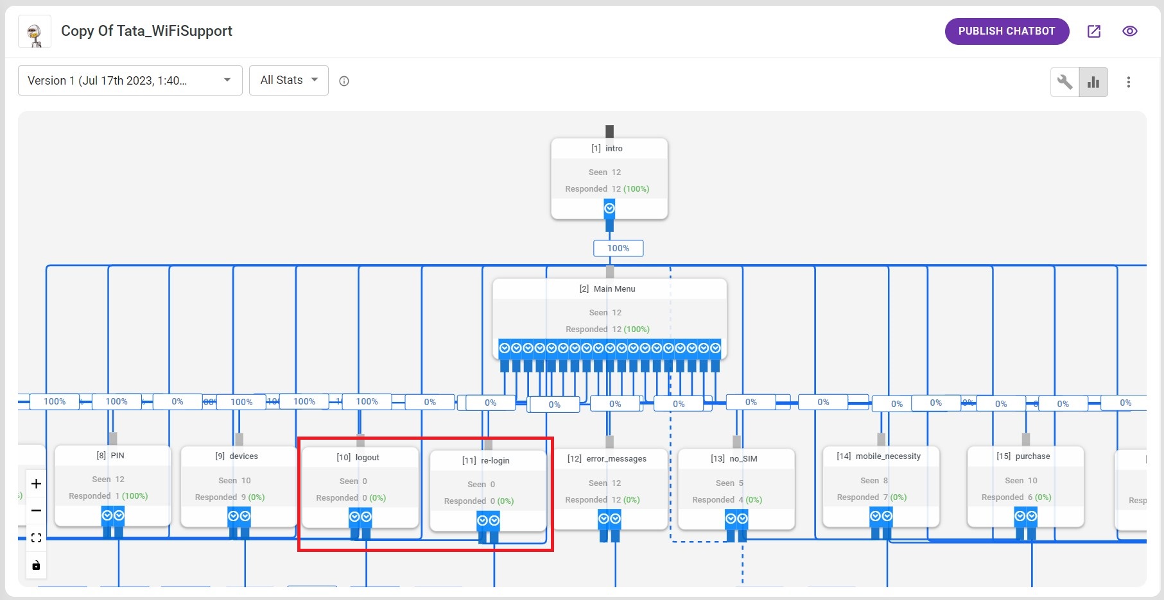Click Responded 6 (0%) in purchase node
Image resolution: width=1164 pixels, height=600 pixels.
[1016, 497]
